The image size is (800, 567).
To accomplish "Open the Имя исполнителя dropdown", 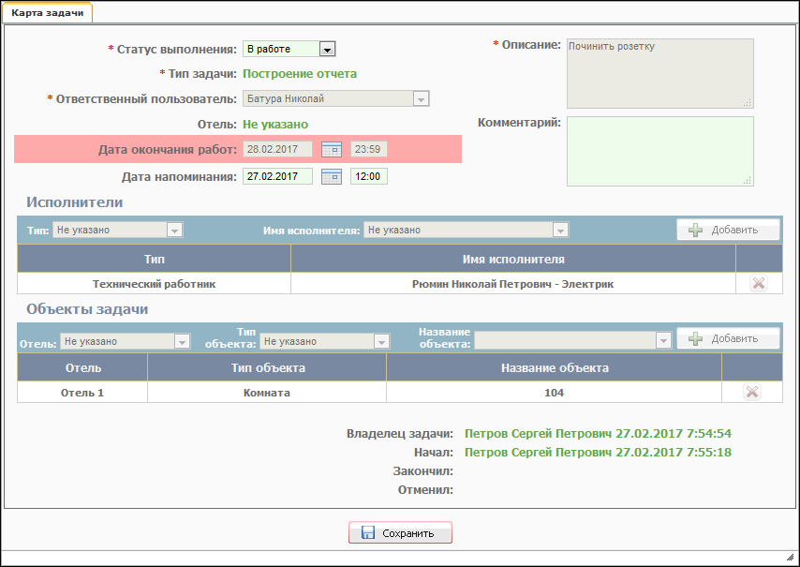I will (x=560, y=230).
